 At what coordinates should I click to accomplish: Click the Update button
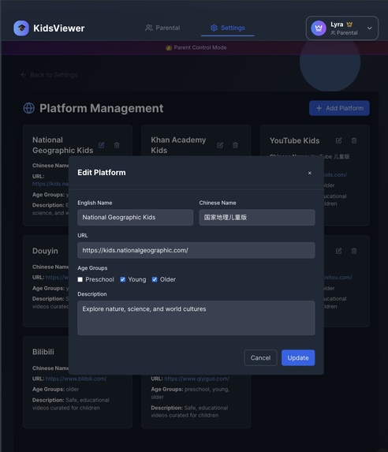pyautogui.click(x=298, y=358)
